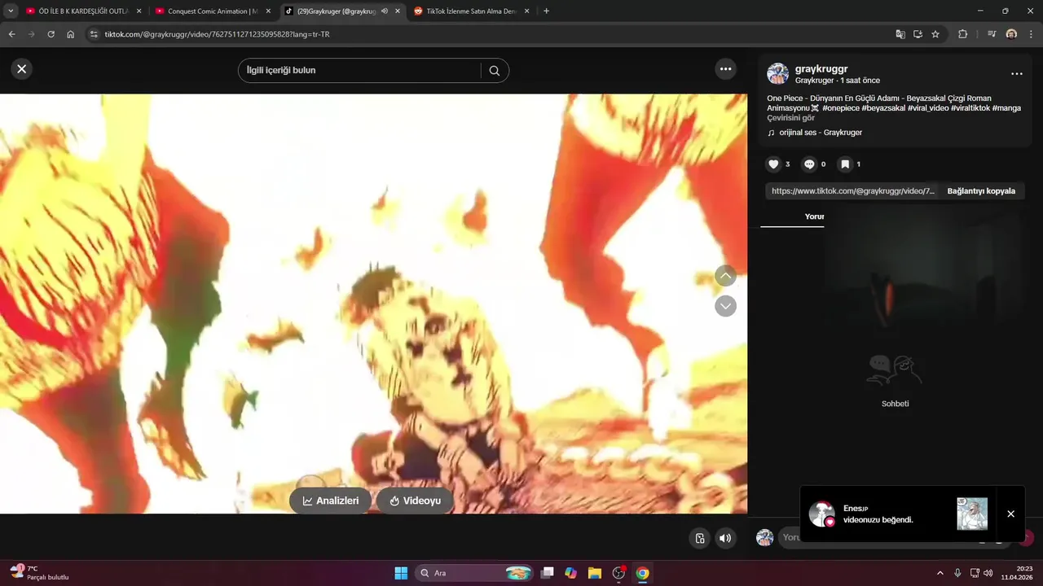Bookmark the video with save icon
This screenshot has width=1043, height=586.
[x=845, y=164]
